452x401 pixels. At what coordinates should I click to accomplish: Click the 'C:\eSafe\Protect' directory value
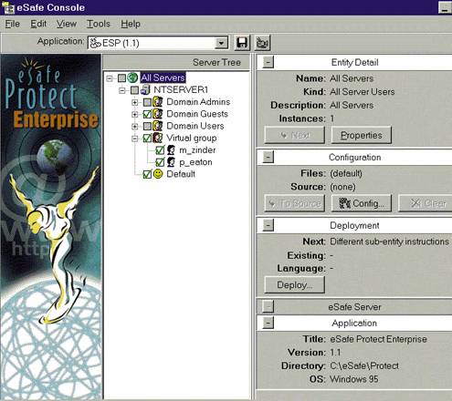point(364,365)
